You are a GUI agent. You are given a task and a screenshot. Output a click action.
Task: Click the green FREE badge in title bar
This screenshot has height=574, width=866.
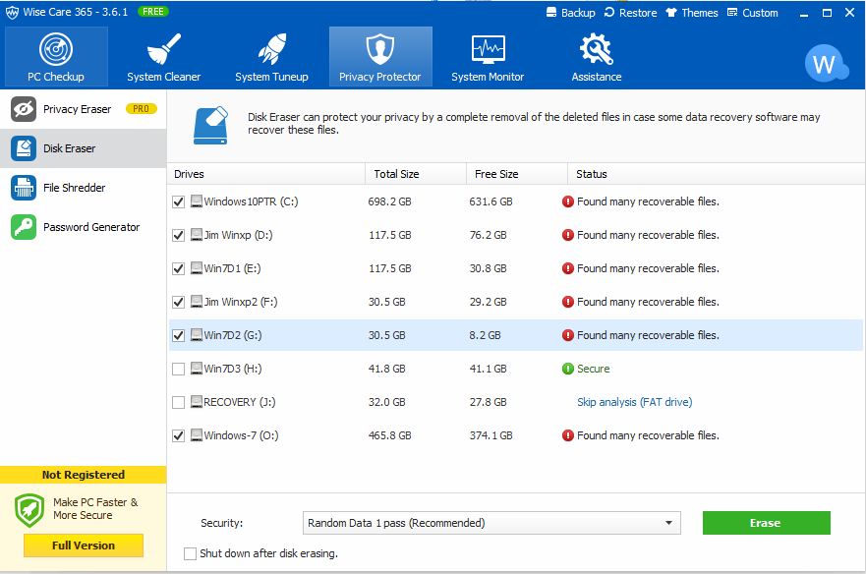pos(153,12)
